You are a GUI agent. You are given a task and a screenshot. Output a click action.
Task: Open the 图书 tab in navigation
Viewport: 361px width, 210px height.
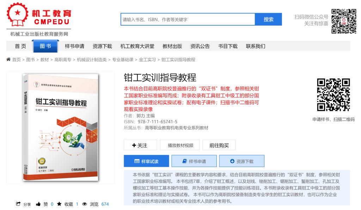pos(45,46)
